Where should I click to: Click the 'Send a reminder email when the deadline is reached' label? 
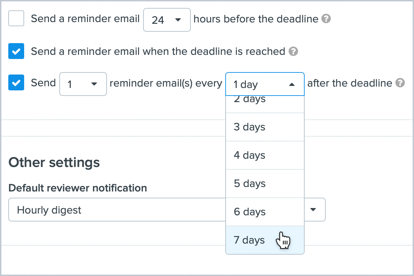tap(158, 51)
